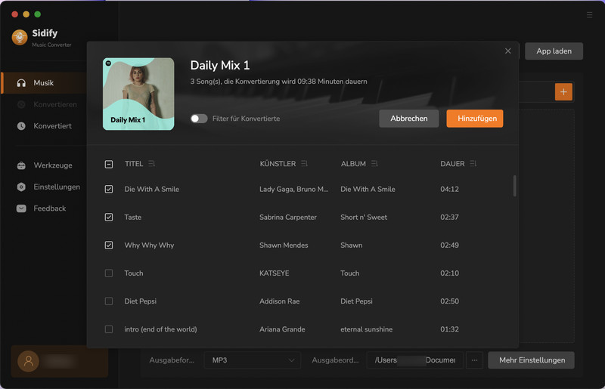Viewport: 605px width, 389px height.
Task: Toggle Filter für Konvertierte switch
Action: pyautogui.click(x=199, y=119)
